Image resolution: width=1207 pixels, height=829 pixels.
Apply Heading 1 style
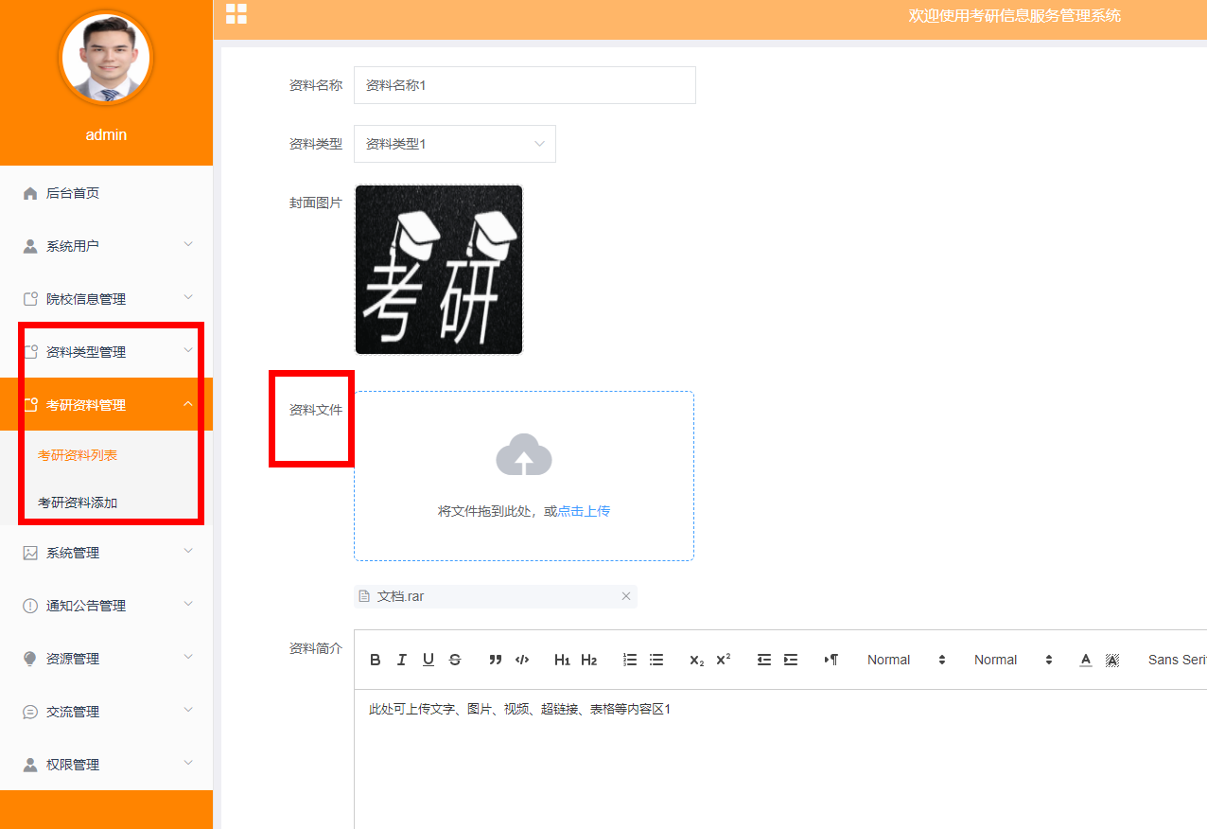562,660
